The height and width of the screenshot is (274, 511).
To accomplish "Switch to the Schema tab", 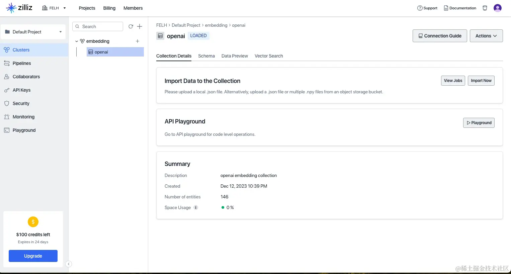I will (206, 56).
